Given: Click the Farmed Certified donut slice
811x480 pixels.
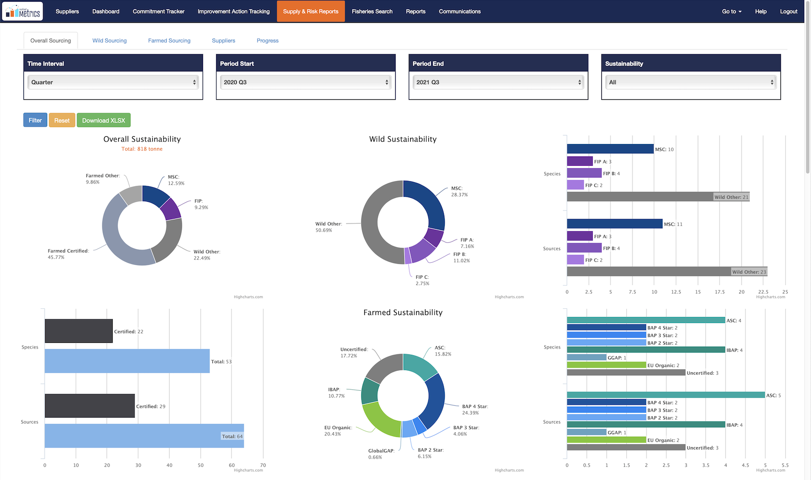Looking at the screenshot, I should pyautogui.click(x=115, y=241).
